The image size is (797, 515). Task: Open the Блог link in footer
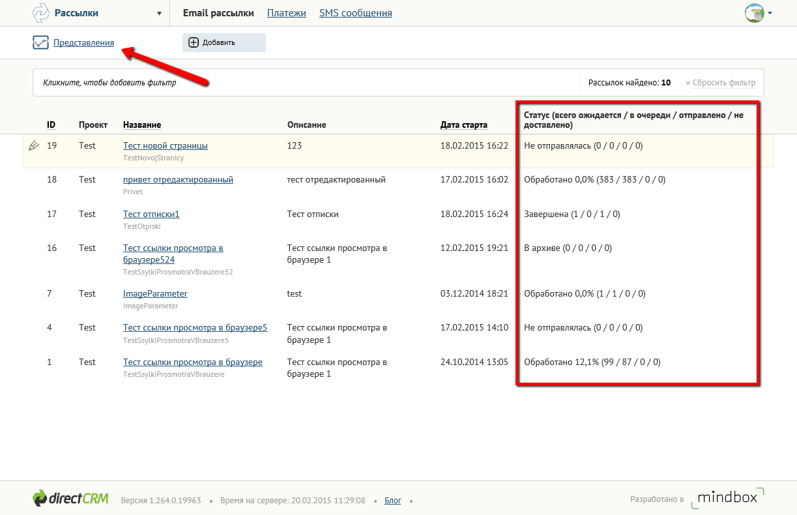click(393, 501)
